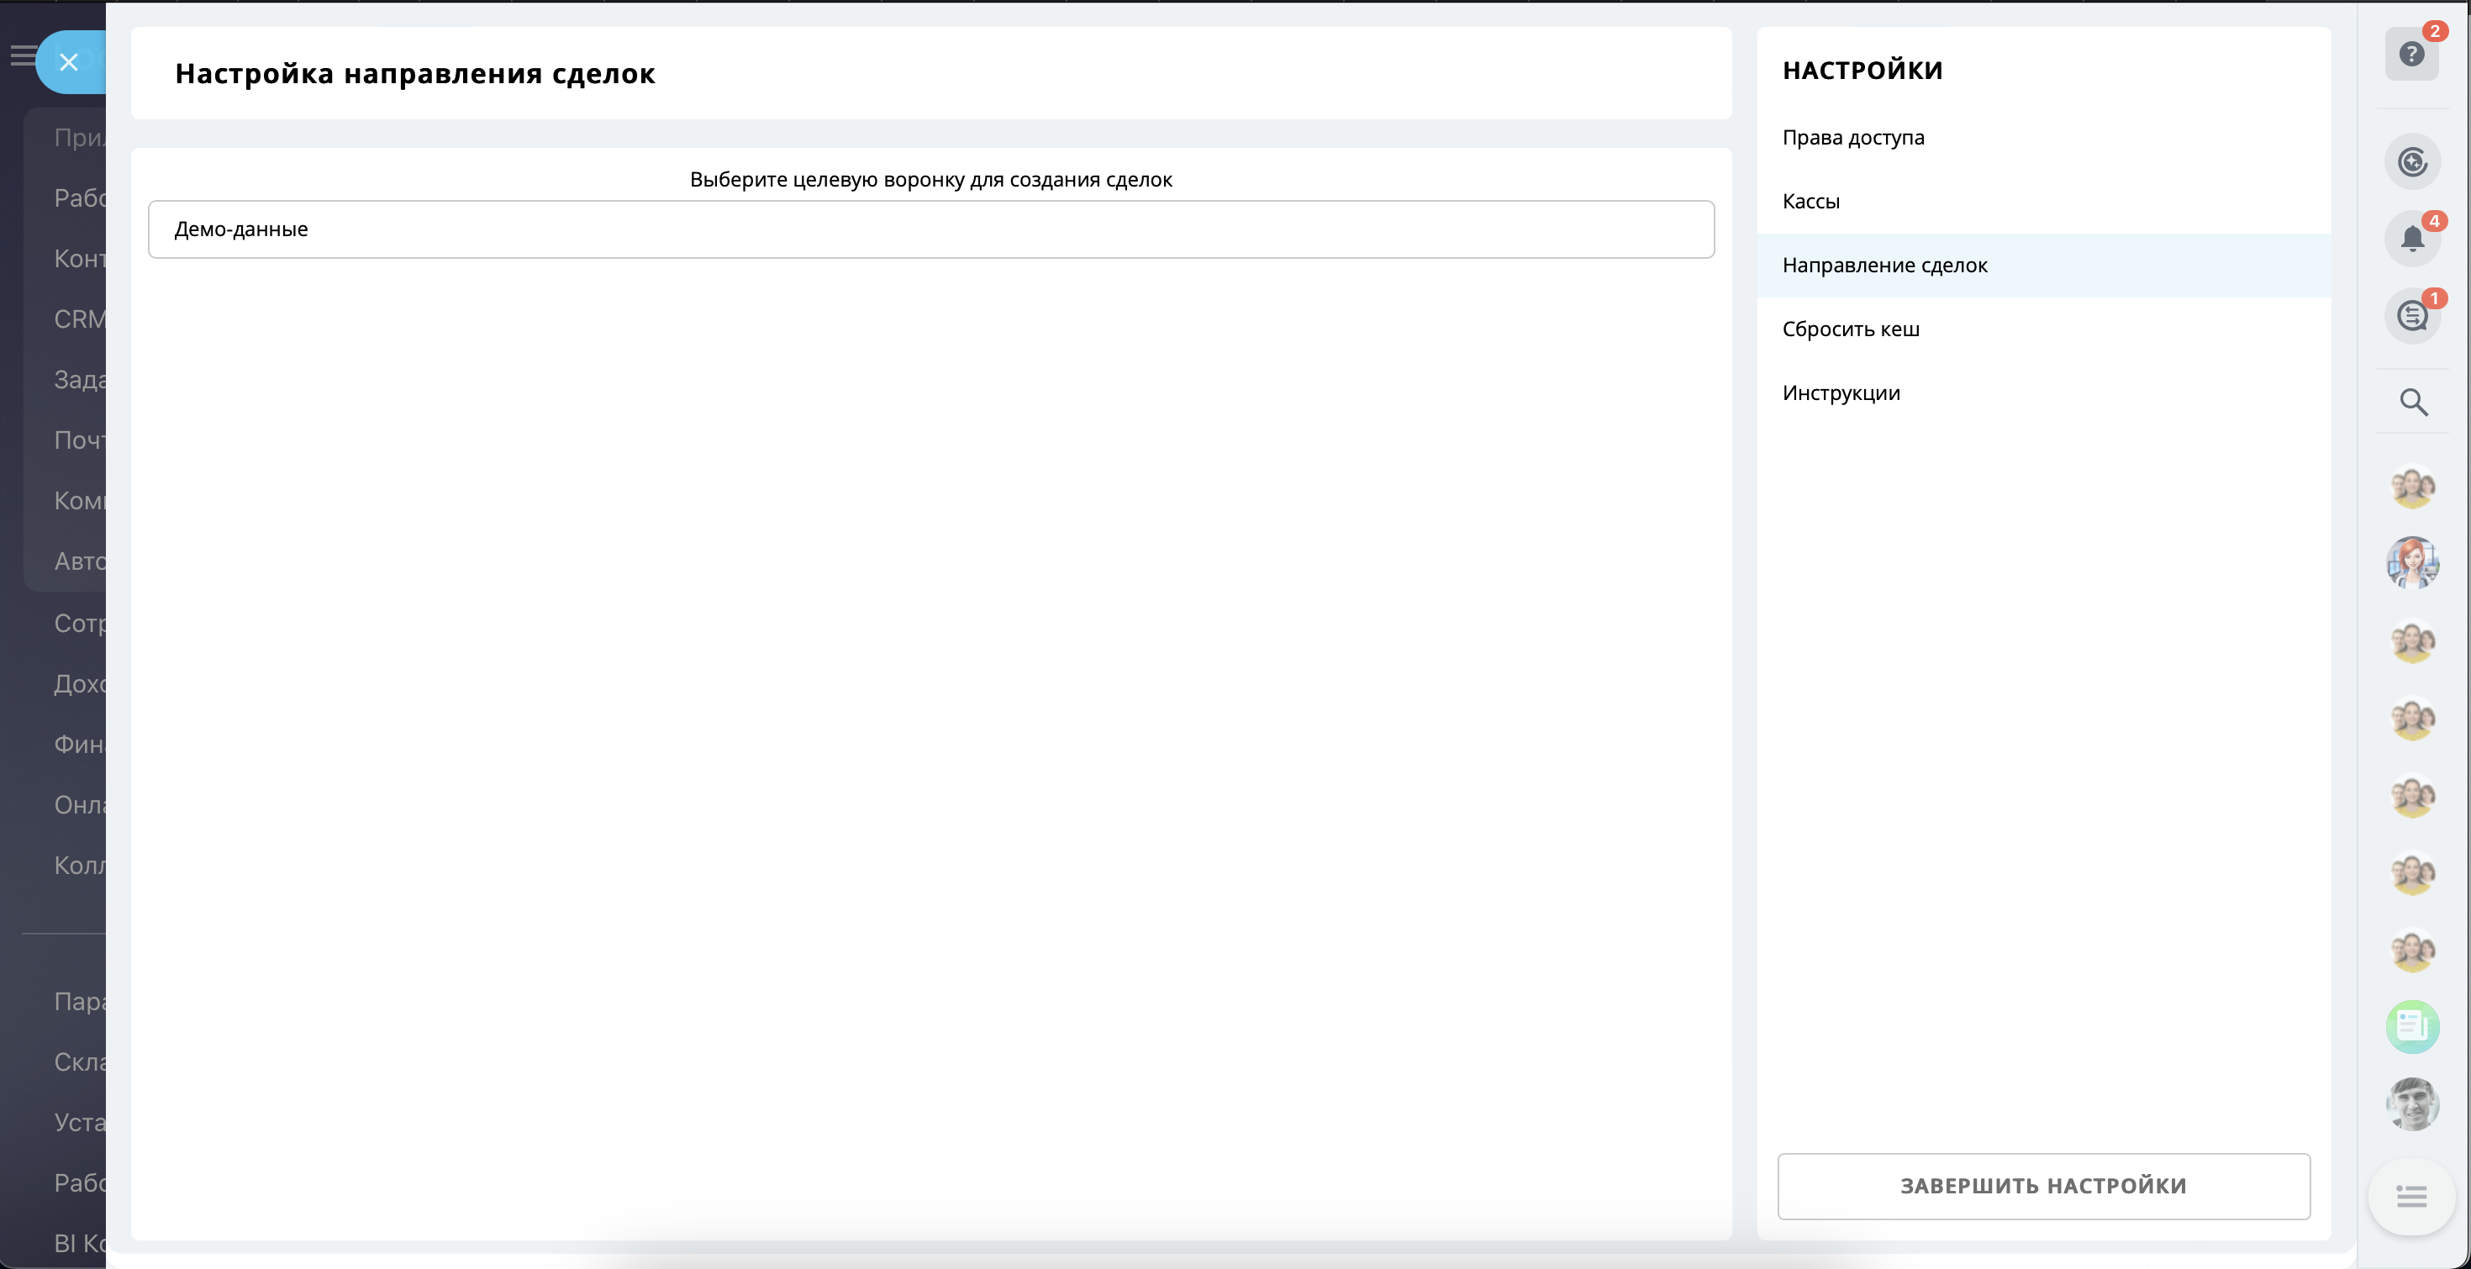Viewport: 2471px width, 1269px height.
Task: Open the Демо-данные funnel dropdown
Action: 930,229
